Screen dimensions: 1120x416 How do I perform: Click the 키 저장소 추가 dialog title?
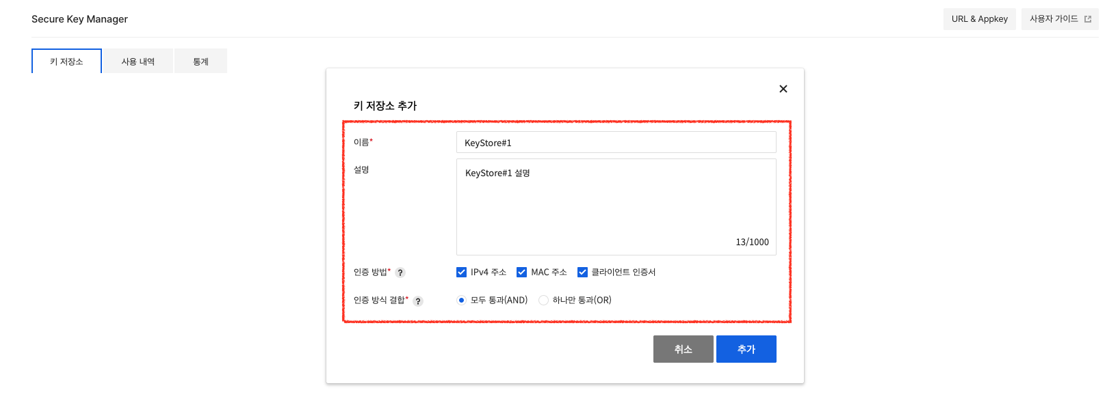pos(385,106)
